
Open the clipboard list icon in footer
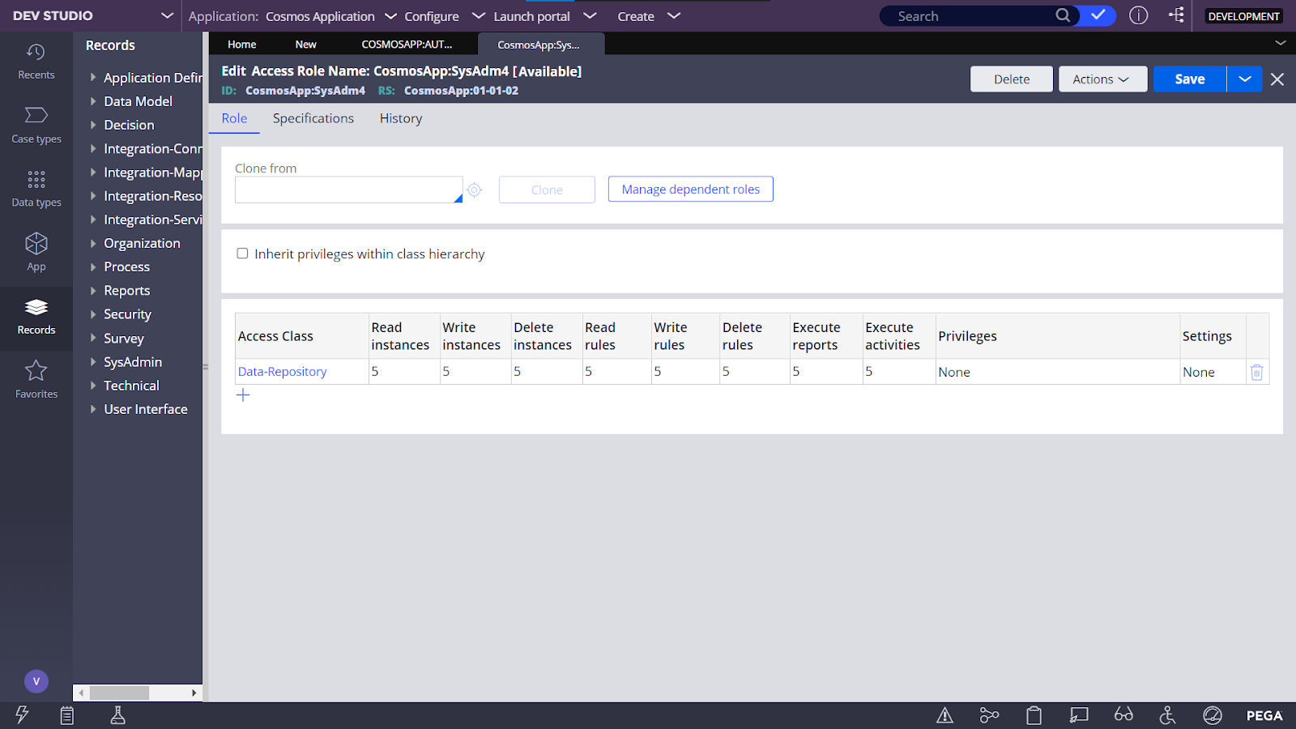coord(67,715)
